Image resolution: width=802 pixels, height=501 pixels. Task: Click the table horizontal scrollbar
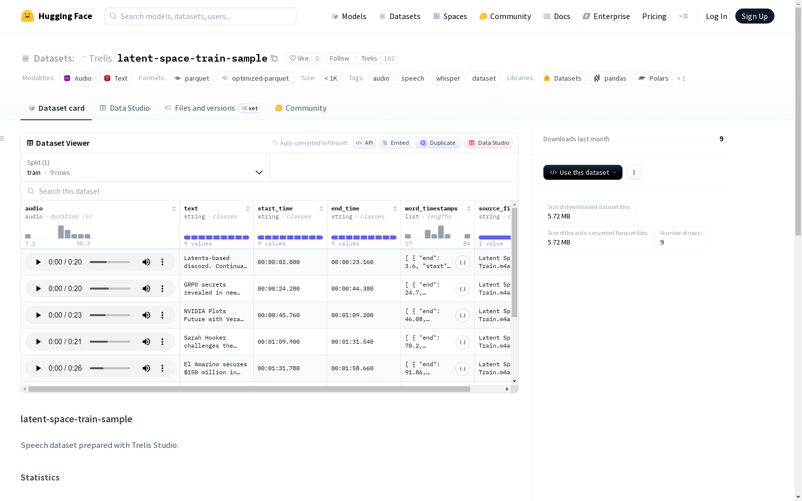(x=249, y=389)
